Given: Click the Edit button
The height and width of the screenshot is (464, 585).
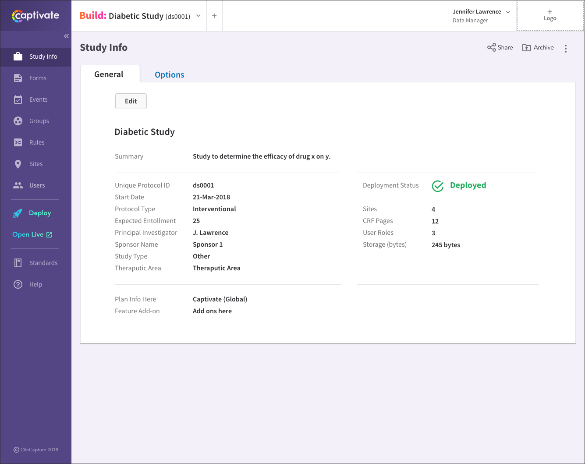Looking at the screenshot, I should click(131, 101).
